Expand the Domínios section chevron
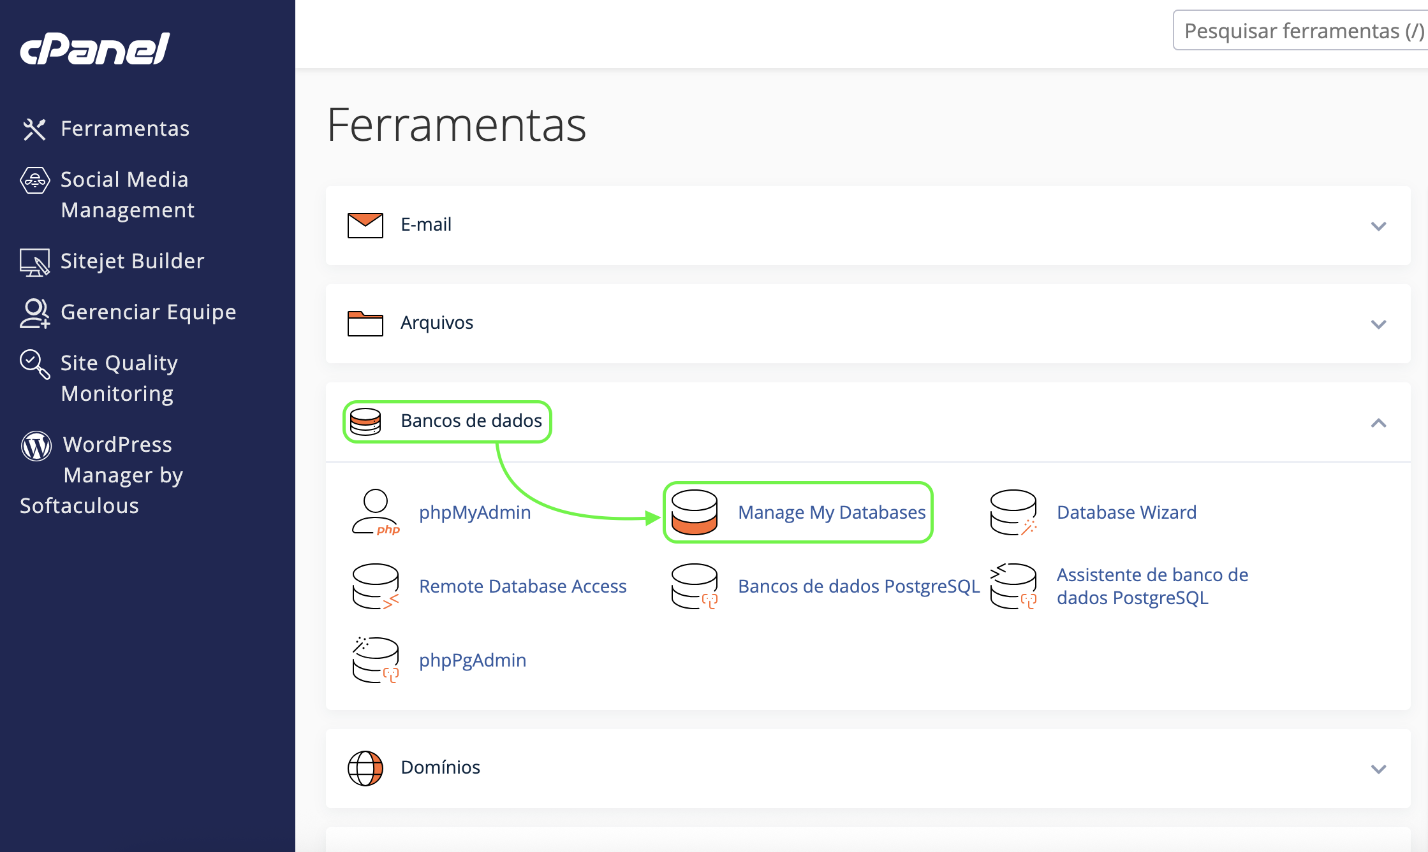This screenshot has height=852, width=1428. 1378,769
